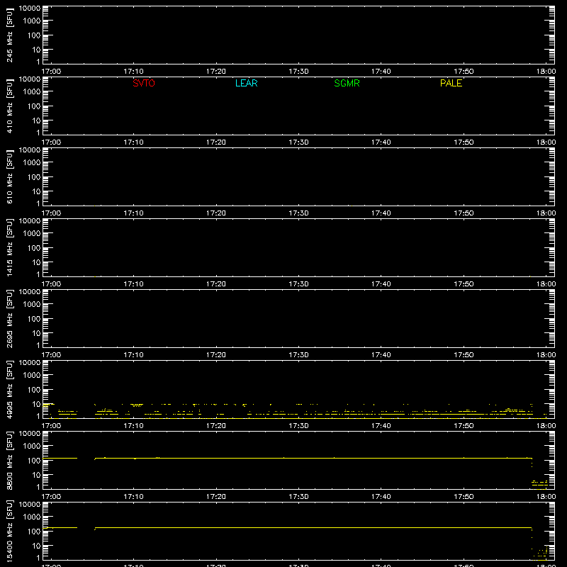
Task: Click 17:10 tick label under 610 MHz panel
Action: 133,213
